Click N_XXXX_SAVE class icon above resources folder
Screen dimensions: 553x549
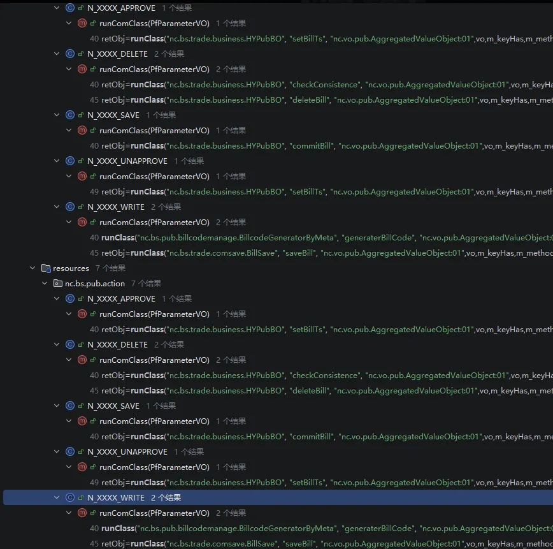(70, 115)
